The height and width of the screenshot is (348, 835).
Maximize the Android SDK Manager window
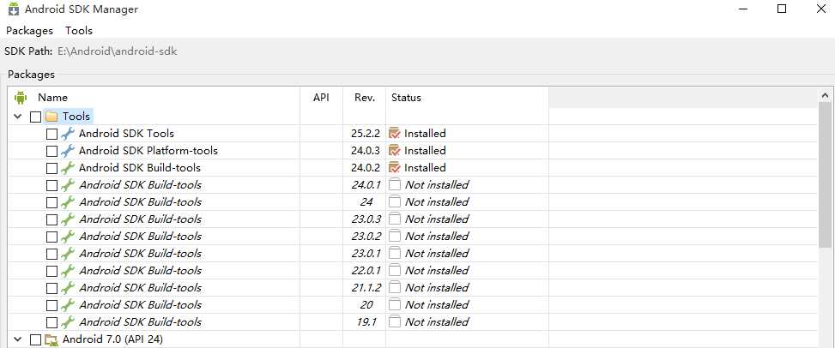(x=782, y=9)
